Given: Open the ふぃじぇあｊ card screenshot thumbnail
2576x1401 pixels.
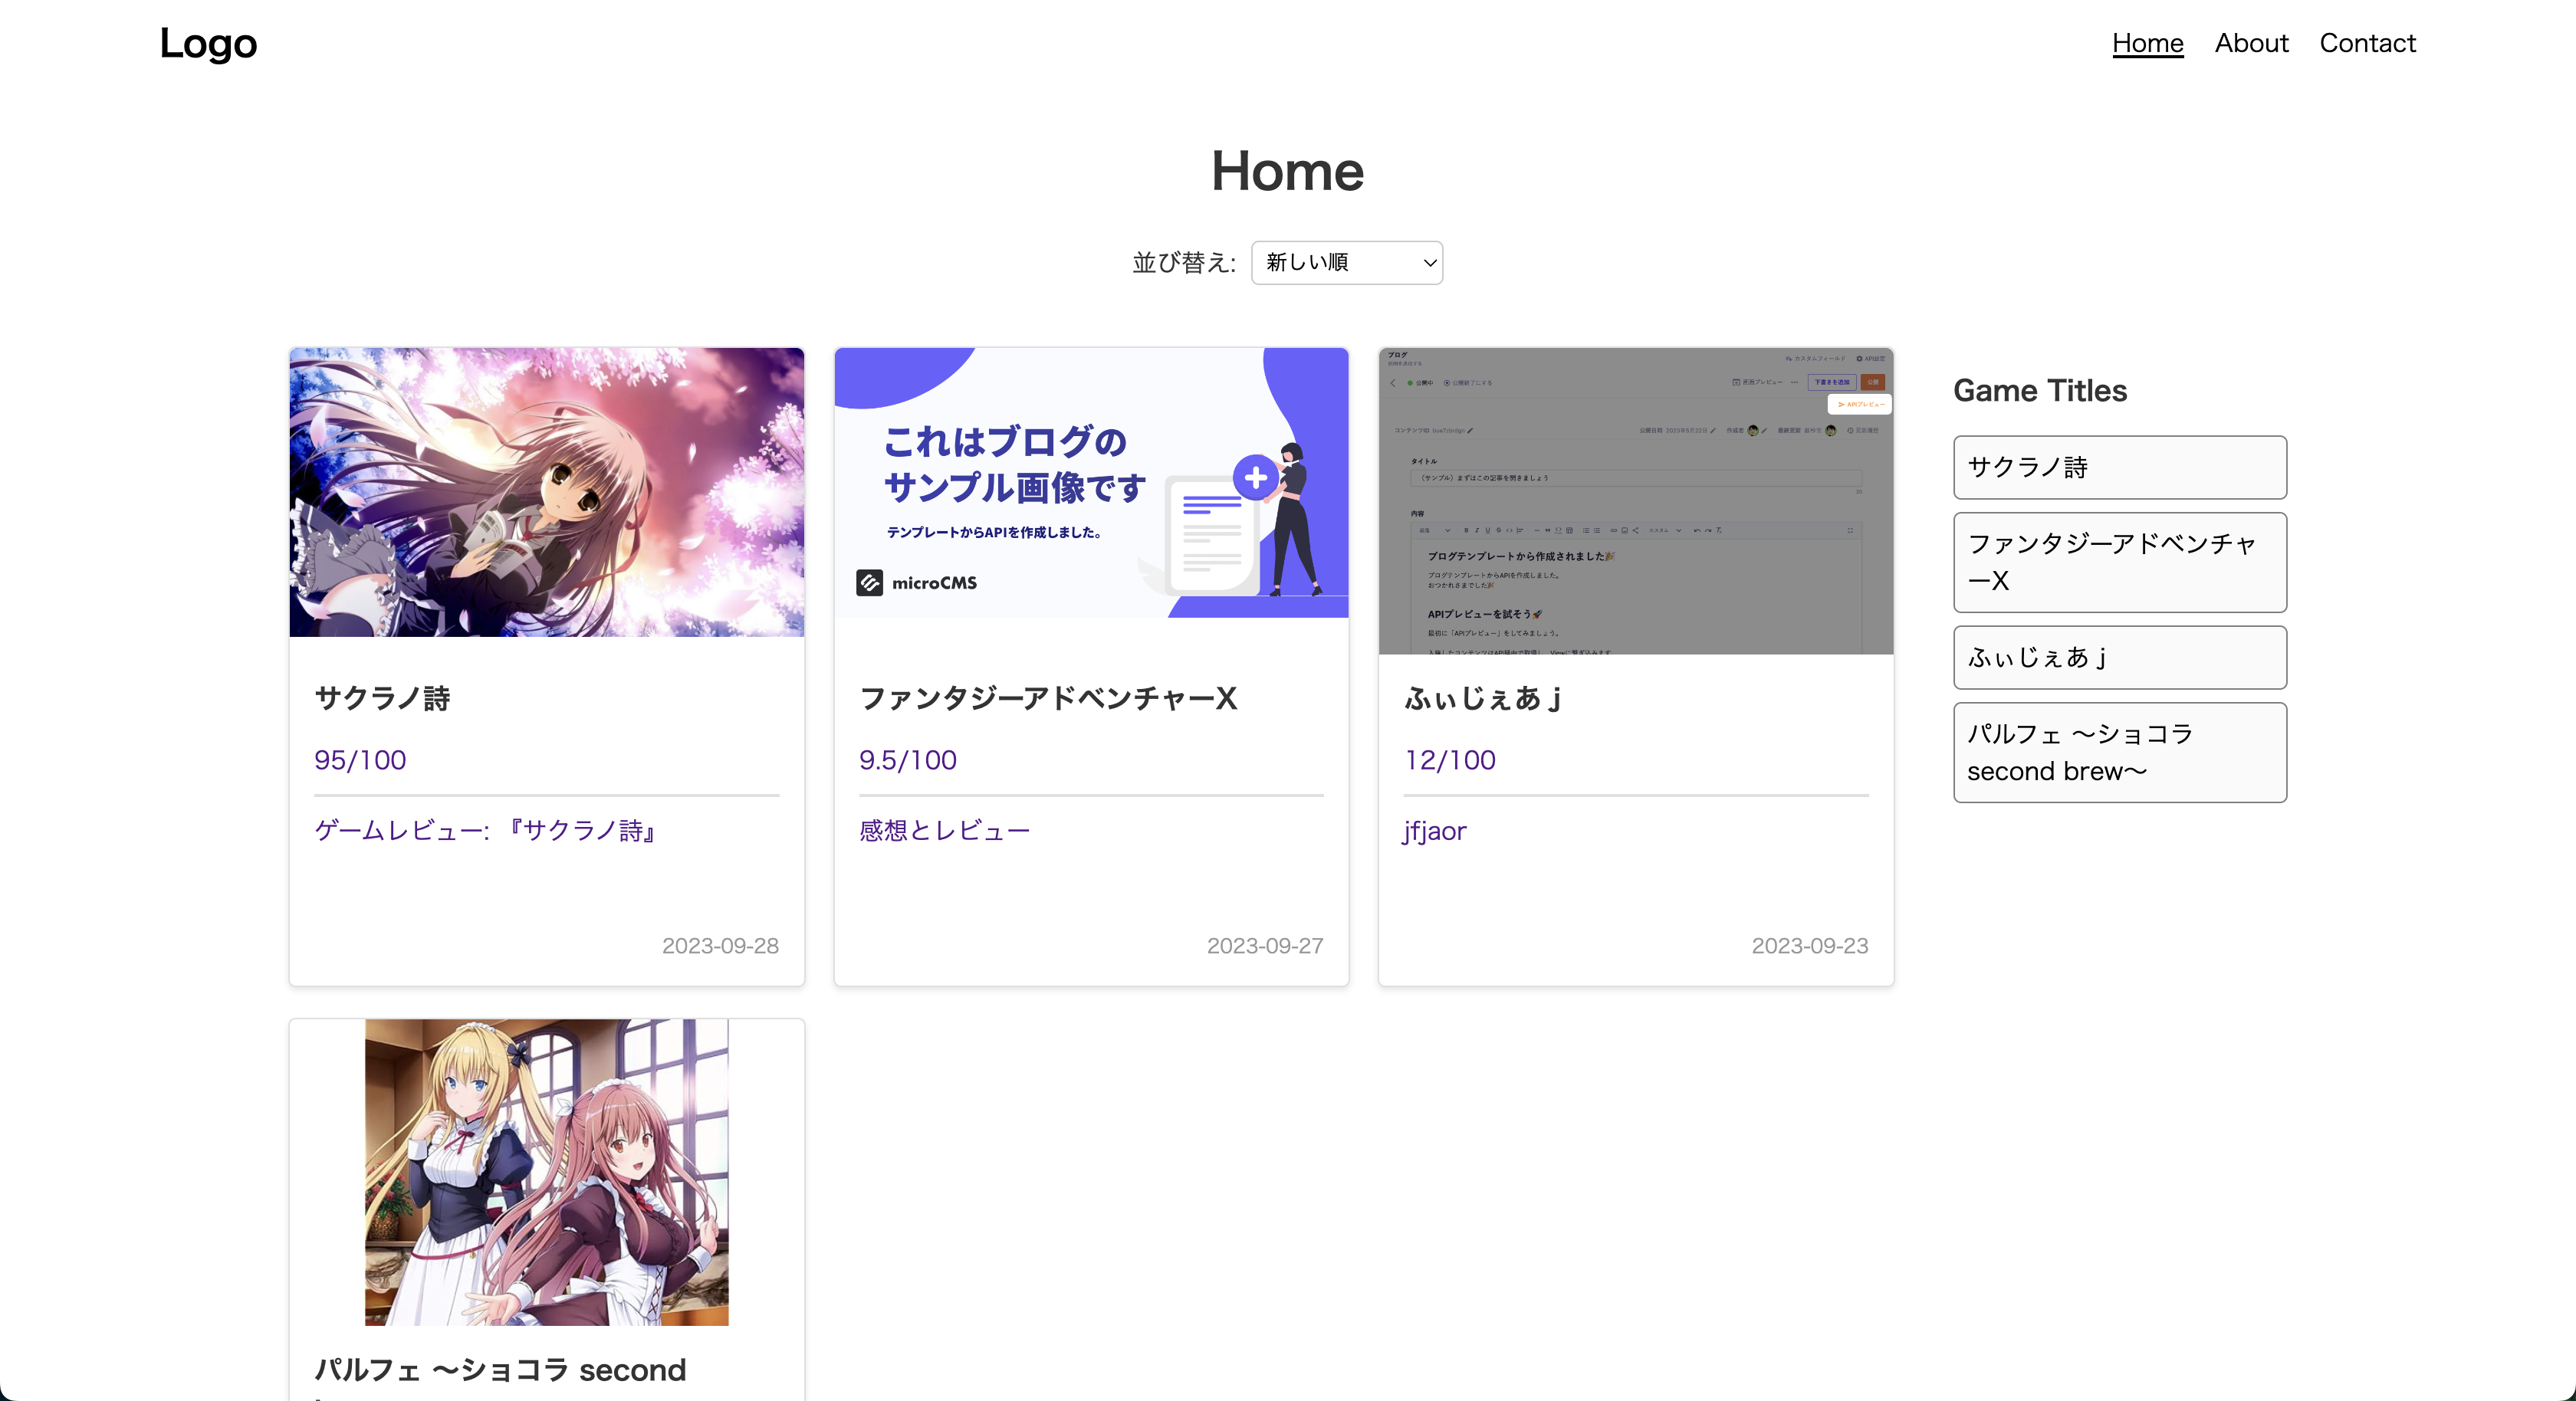Looking at the screenshot, I should [1636, 501].
